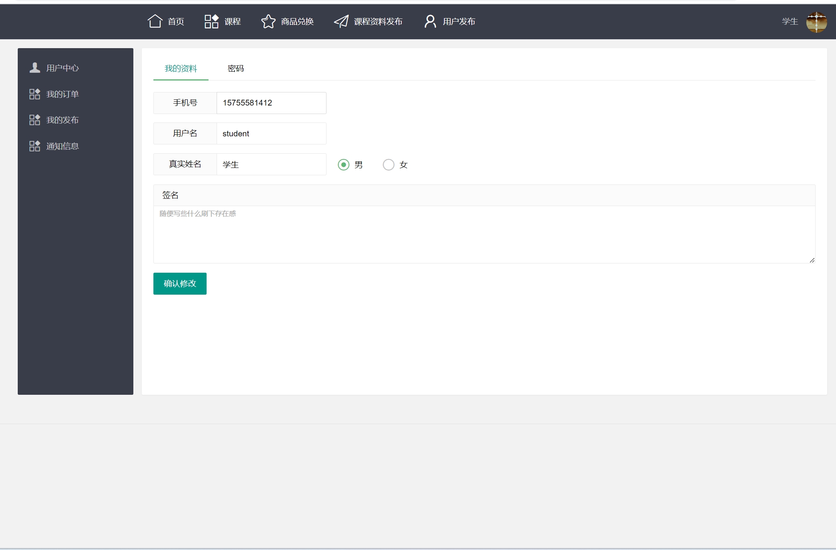This screenshot has height=550, width=836.
Task: Click the 学生 username link in header
Action: 790,22
